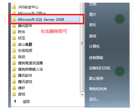This screenshot has width=134, height=110.
Task: Click the 附件 folder icon
Action: pos(14,32)
